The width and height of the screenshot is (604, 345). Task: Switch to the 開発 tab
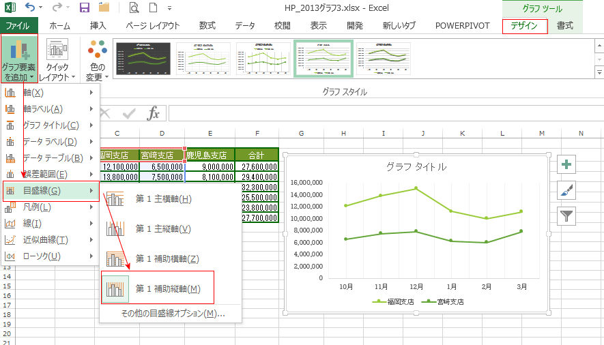355,26
